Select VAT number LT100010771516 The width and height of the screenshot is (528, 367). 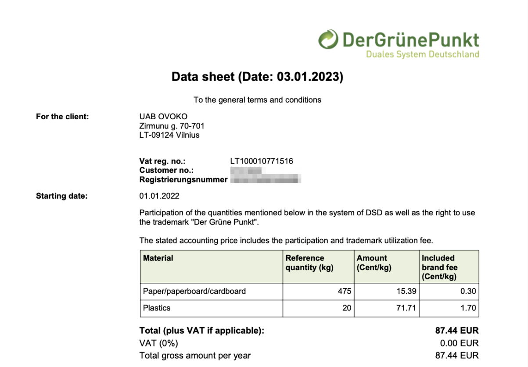point(262,161)
